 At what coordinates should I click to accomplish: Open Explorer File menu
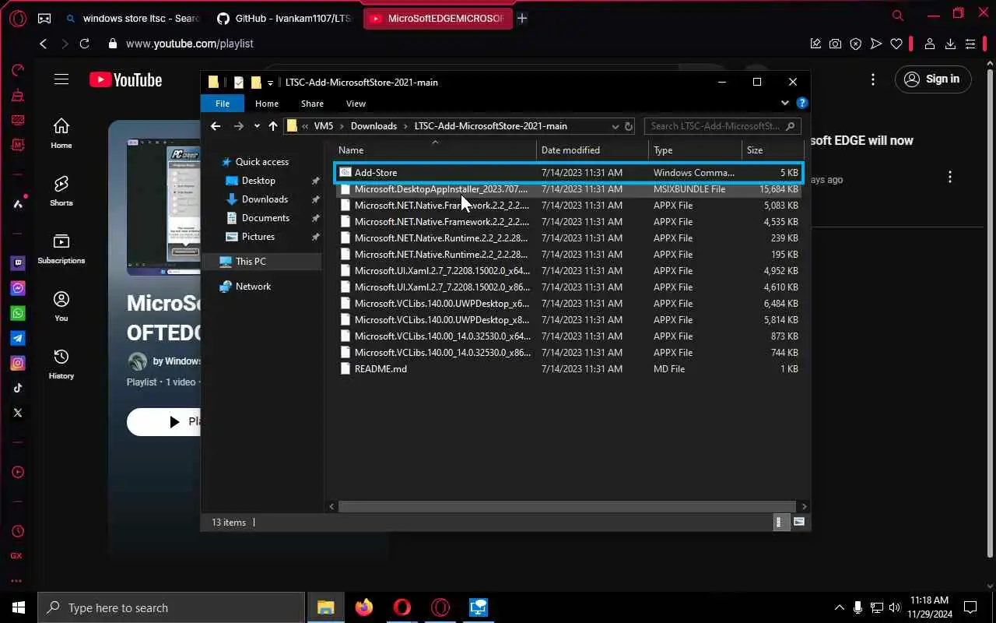pyautogui.click(x=223, y=104)
